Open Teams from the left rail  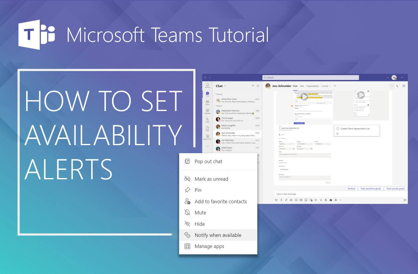(207, 102)
